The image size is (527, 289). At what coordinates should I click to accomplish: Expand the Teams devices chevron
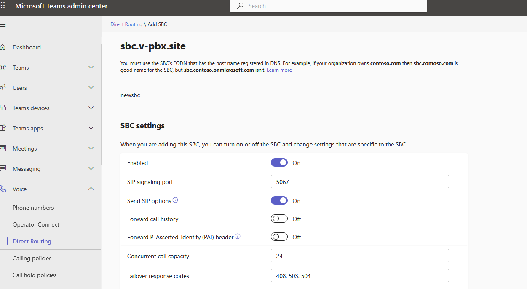(91, 108)
